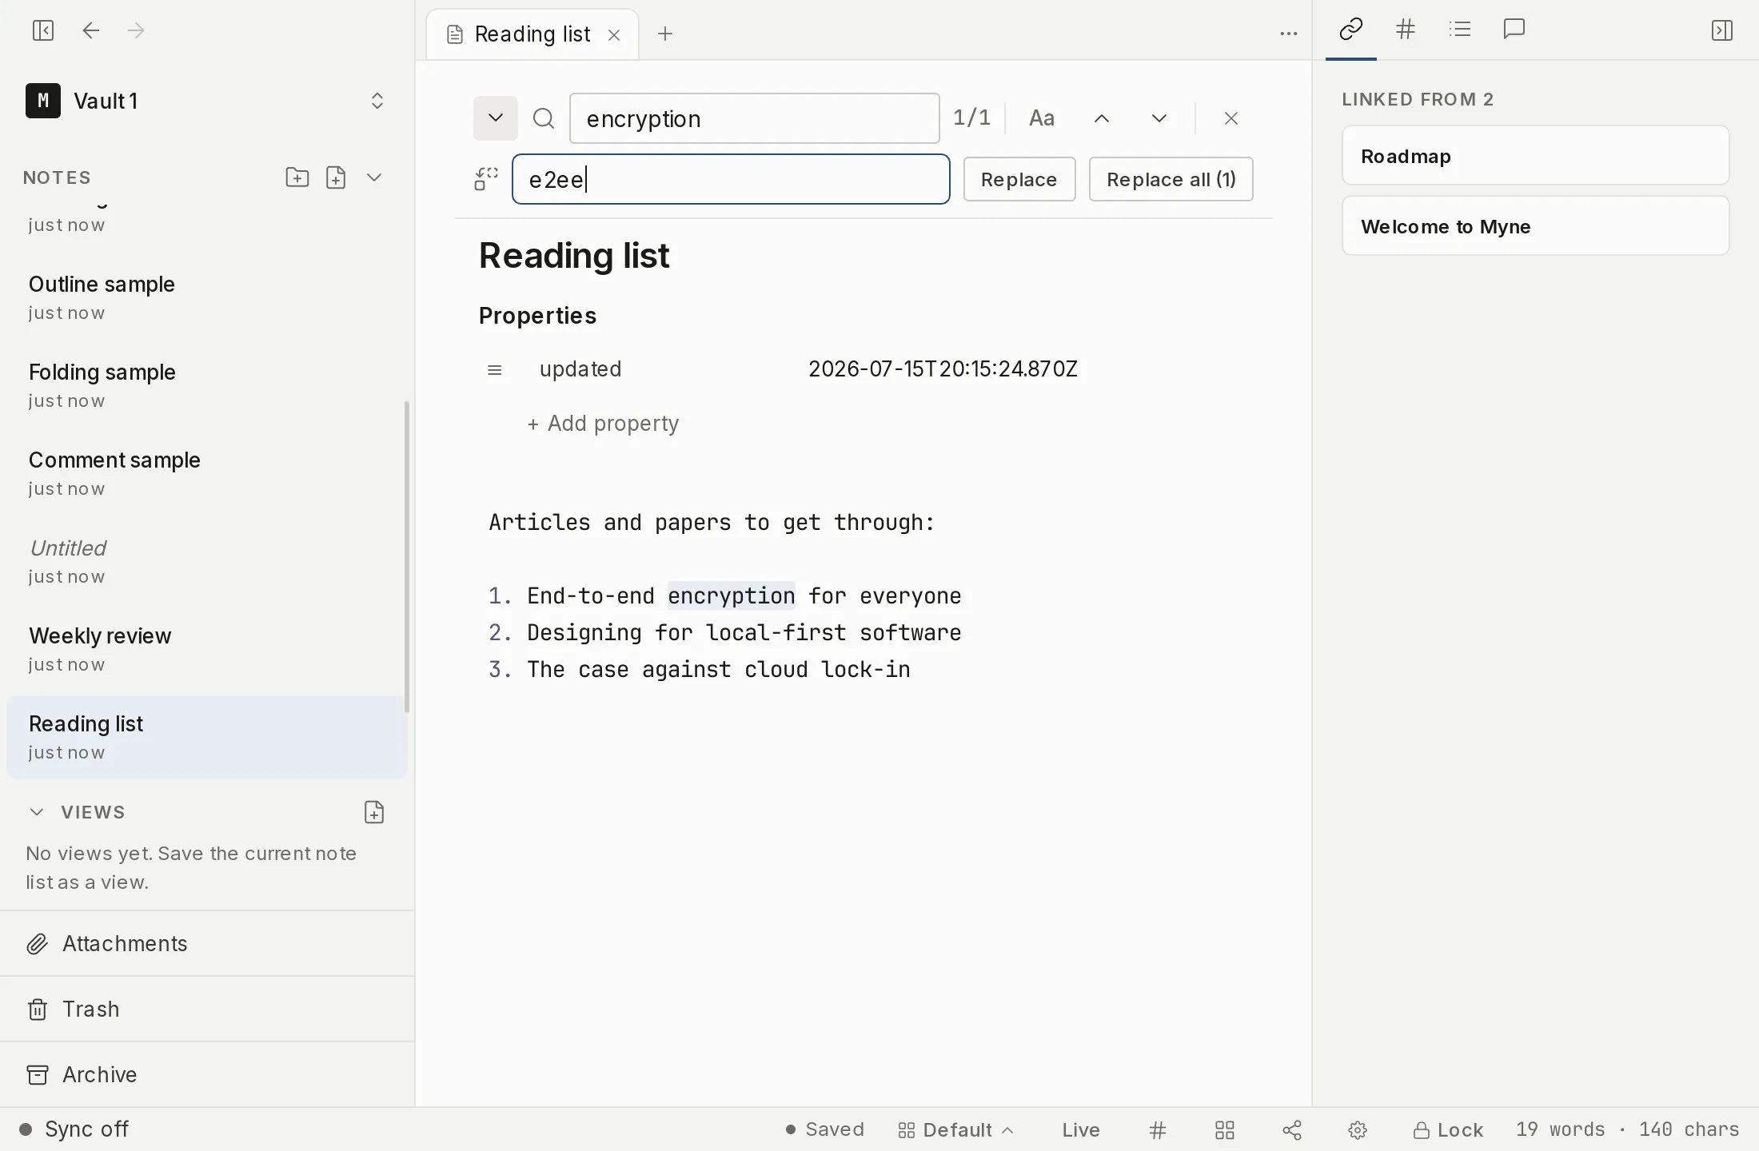The image size is (1759, 1151).
Task: Create a new folder in Notes
Action: coord(297,177)
